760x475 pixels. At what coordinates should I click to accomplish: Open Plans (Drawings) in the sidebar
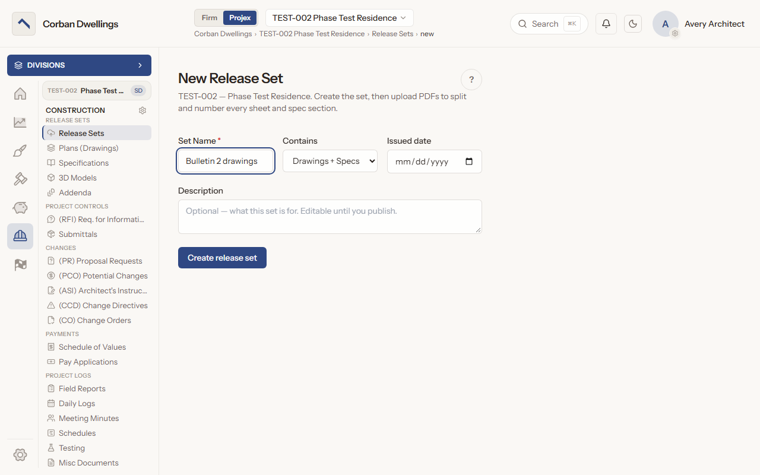click(x=96, y=148)
